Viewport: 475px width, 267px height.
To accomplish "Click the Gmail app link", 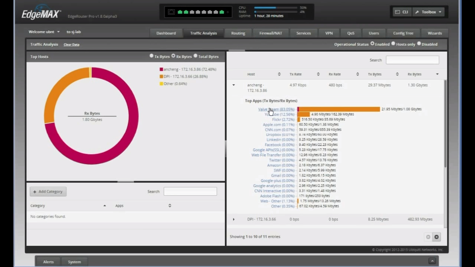I will (x=283, y=175).
